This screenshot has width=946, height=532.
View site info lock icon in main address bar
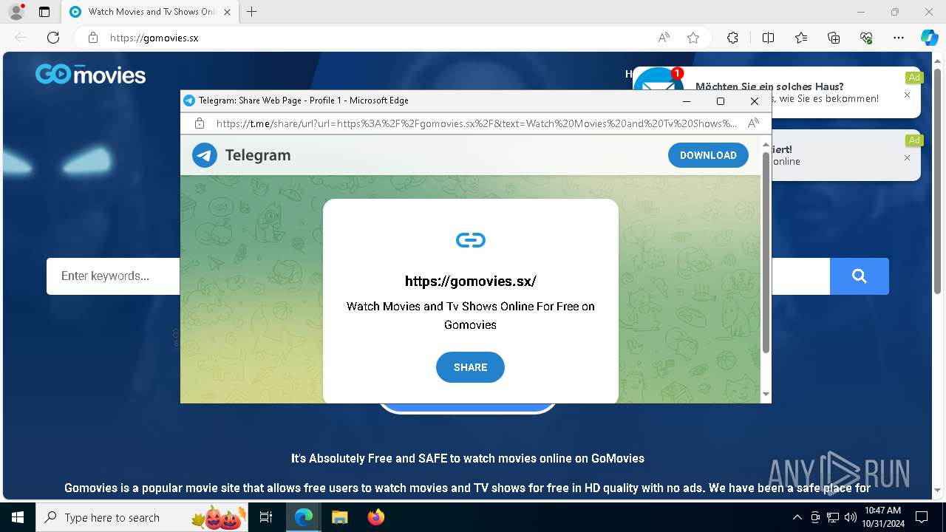[92, 38]
